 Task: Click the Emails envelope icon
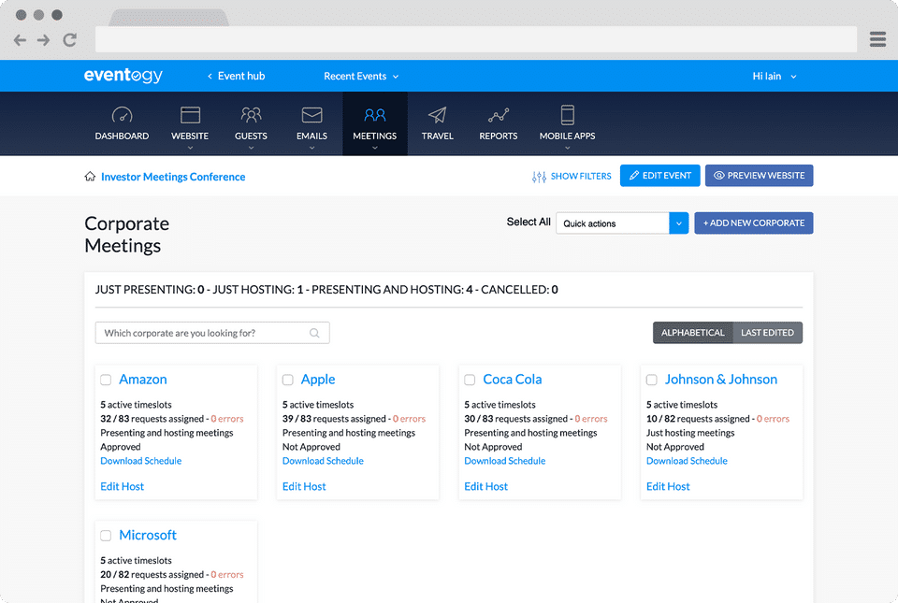tap(311, 115)
